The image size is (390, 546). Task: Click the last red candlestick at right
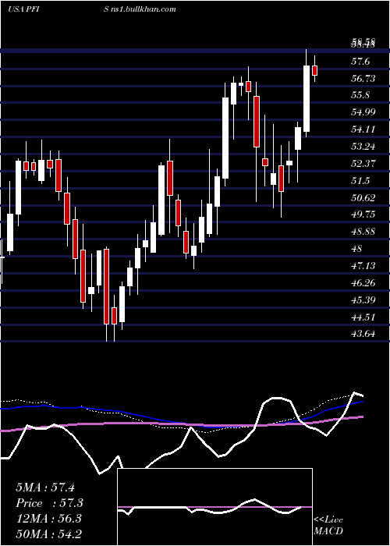(315, 69)
